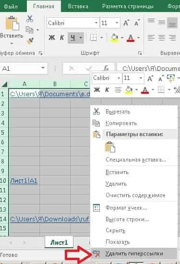This screenshot has height=264, width=180.
Task: Apply red font color in ribbon
Action: coord(131,38)
